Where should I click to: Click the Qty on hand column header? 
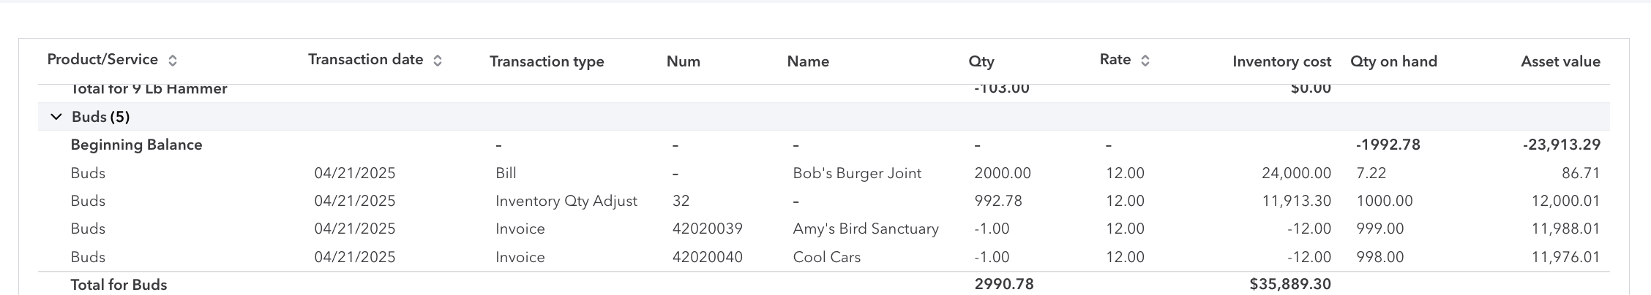point(1393,61)
